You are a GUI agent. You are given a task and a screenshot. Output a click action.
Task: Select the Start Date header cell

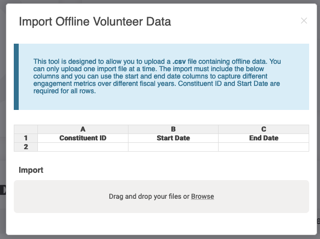tap(173, 138)
